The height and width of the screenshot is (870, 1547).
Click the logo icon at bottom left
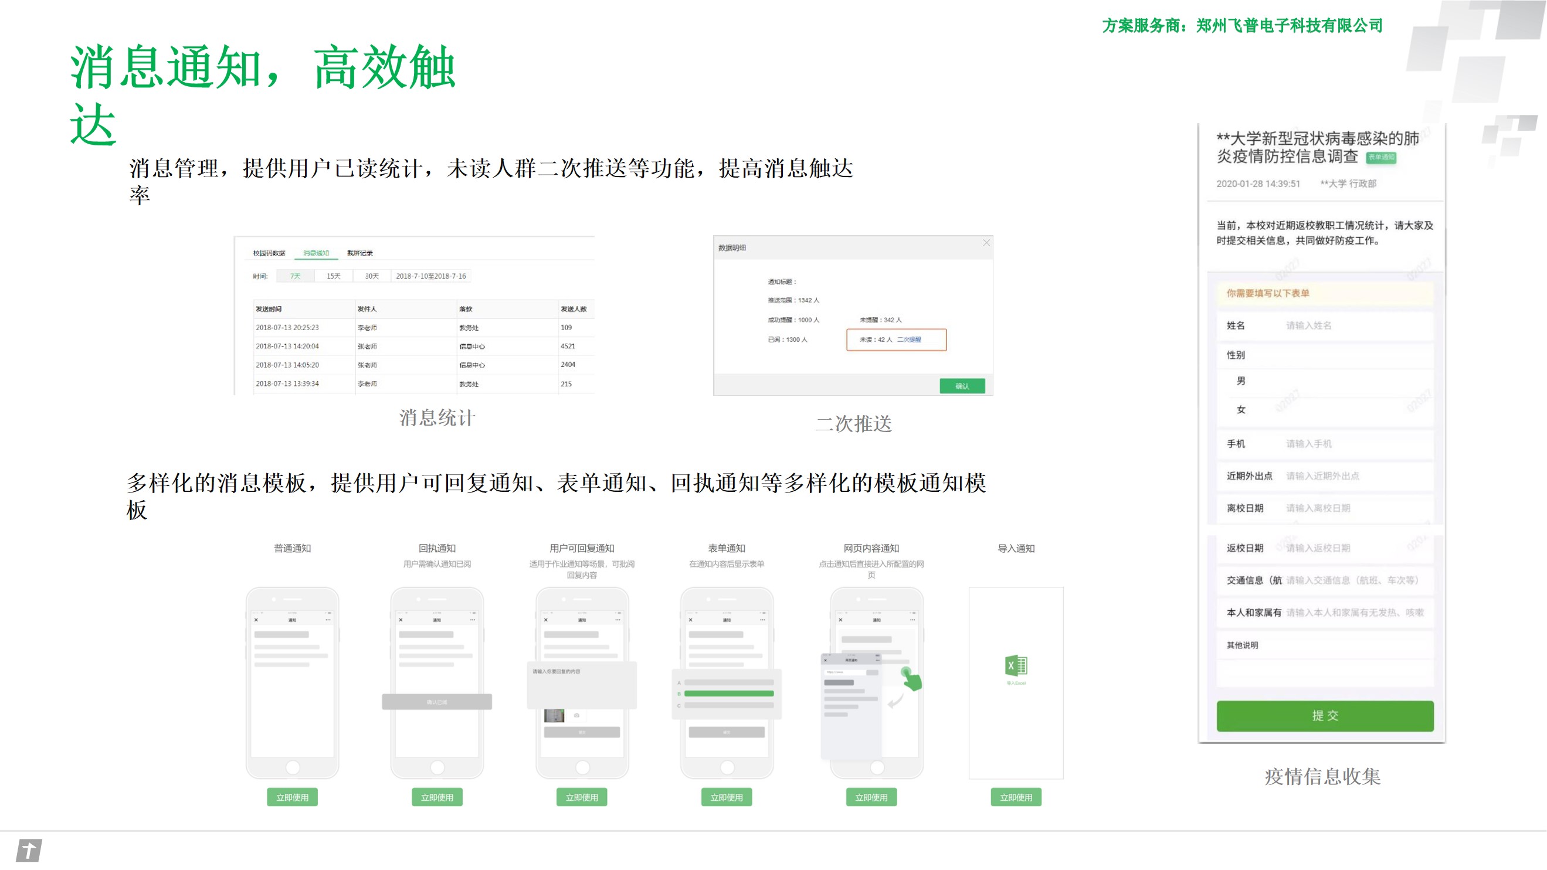pyautogui.click(x=29, y=850)
